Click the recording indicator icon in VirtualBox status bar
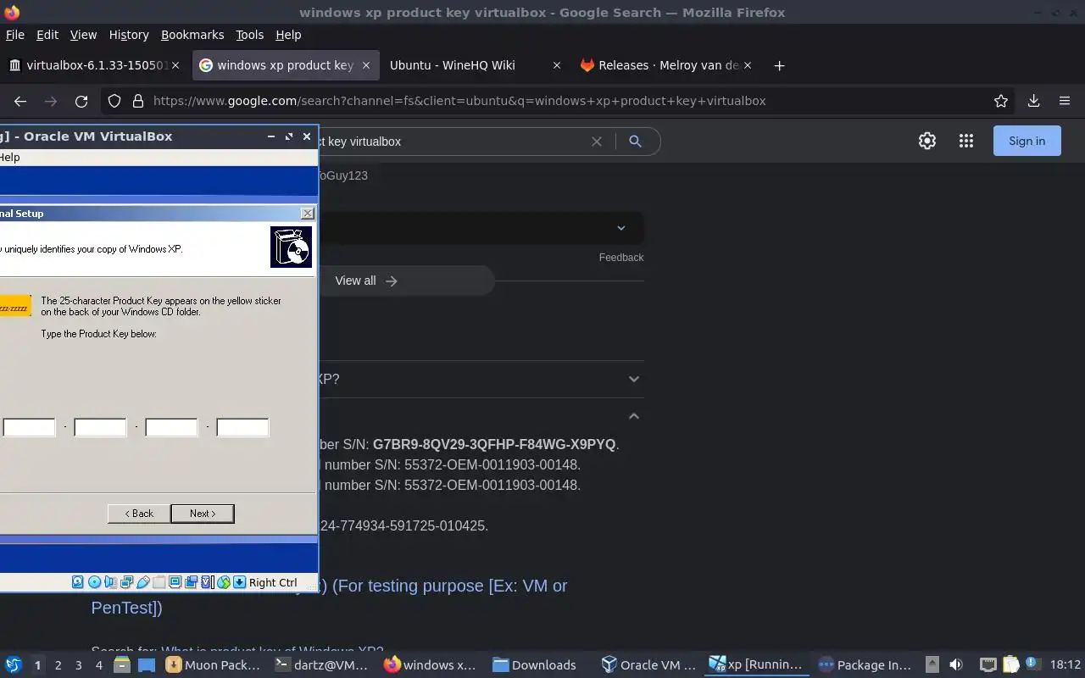Viewport: 1085px width, 678px height. 191,582
